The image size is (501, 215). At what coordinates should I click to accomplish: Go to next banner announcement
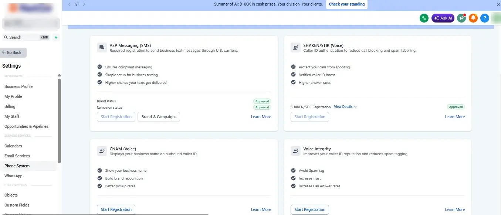click(x=84, y=4)
